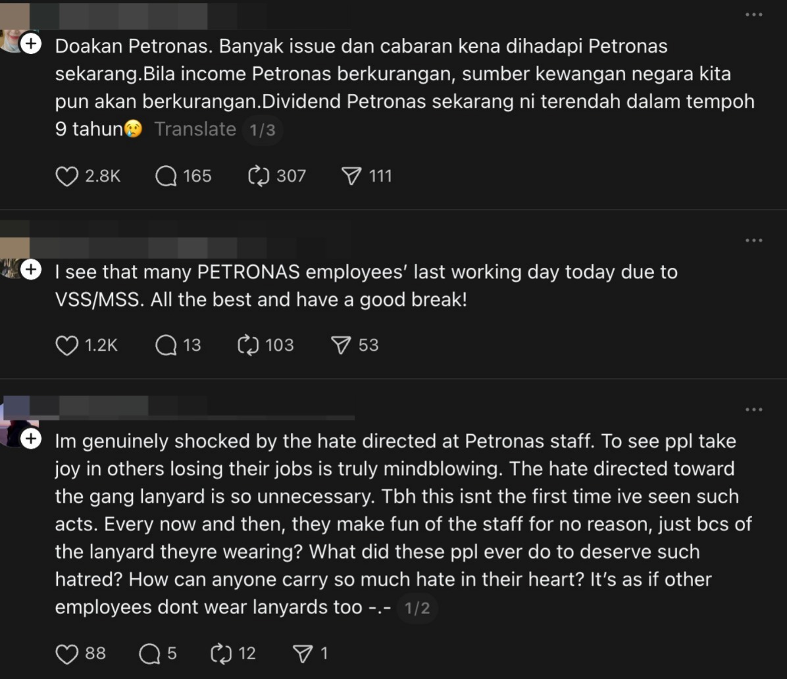Screen dimensions: 787x679
Task: Open the 1/2 thread indicator on lanyard post
Action: (417, 608)
